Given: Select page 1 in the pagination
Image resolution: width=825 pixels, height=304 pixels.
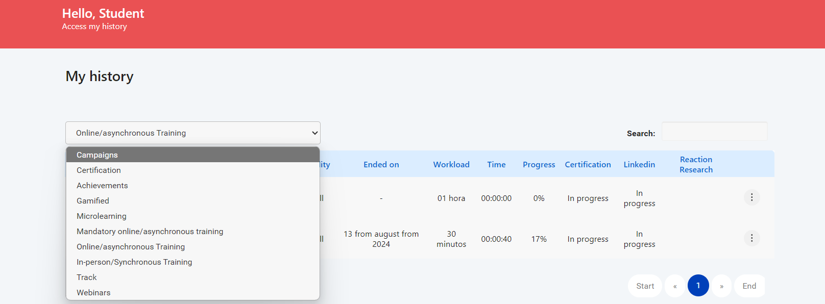Looking at the screenshot, I should 698,286.
